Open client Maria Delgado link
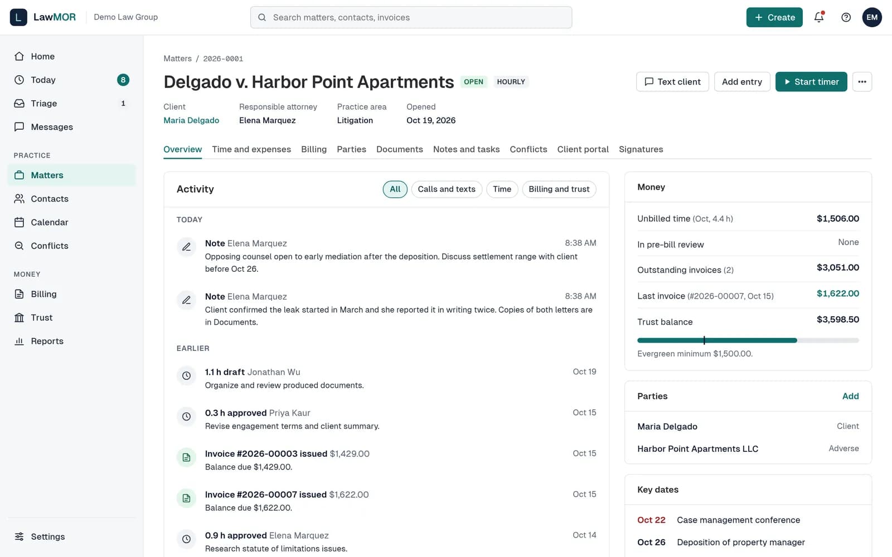The image size is (892, 557). [x=191, y=120]
